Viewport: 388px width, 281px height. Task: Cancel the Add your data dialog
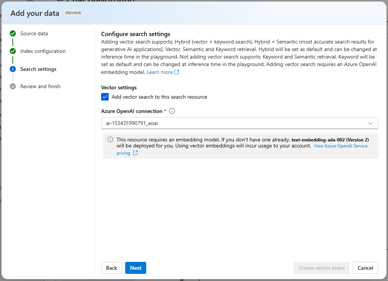coord(365,268)
